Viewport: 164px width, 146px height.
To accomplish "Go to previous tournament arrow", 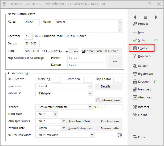I will (135, 17).
